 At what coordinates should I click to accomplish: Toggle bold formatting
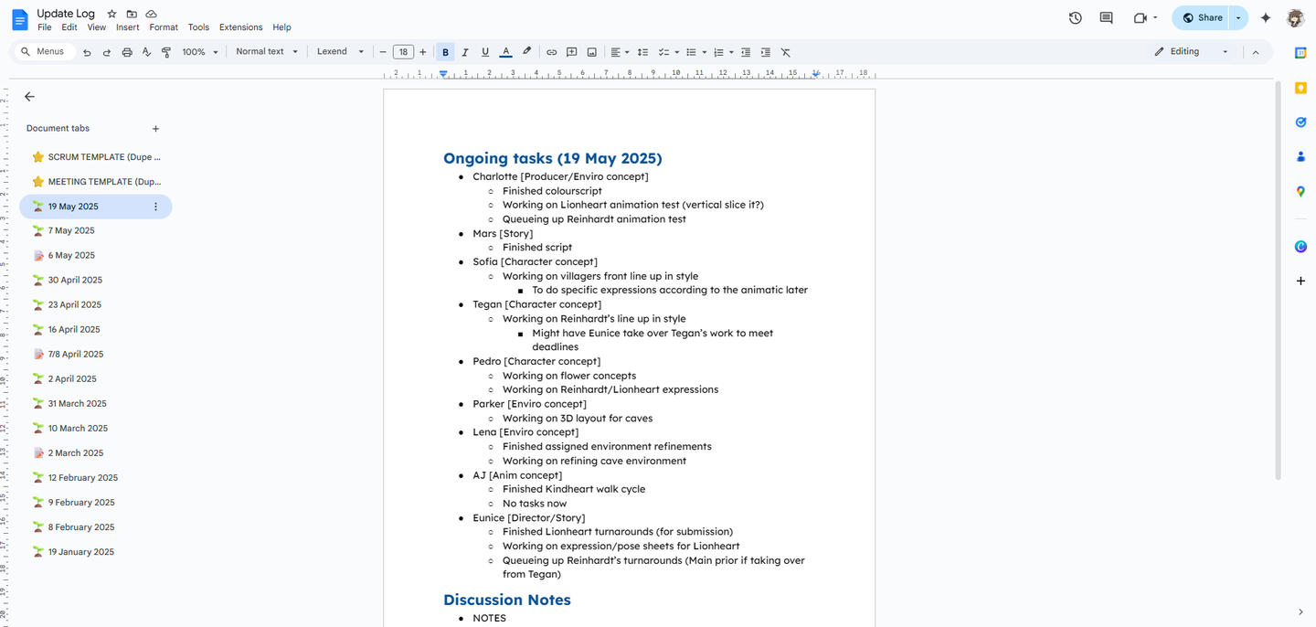(x=445, y=52)
